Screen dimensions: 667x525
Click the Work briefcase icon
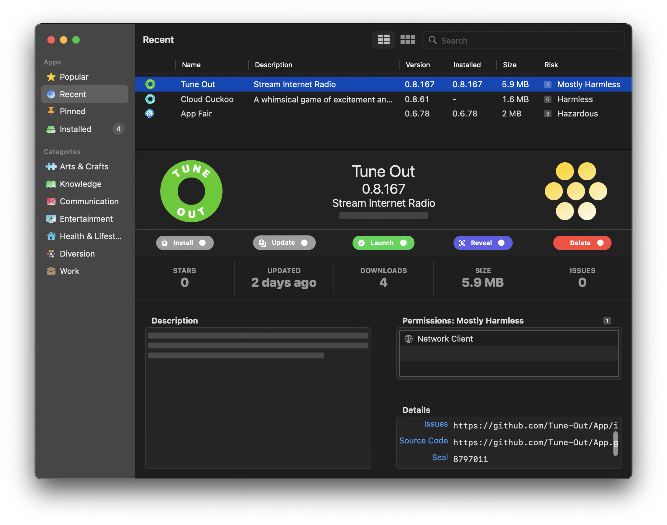tap(51, 271)
